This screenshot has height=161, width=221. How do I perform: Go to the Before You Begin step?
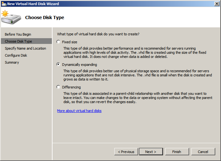(x=18, y=34)
